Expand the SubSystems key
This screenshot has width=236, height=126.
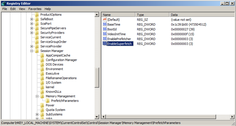[37, 114]
